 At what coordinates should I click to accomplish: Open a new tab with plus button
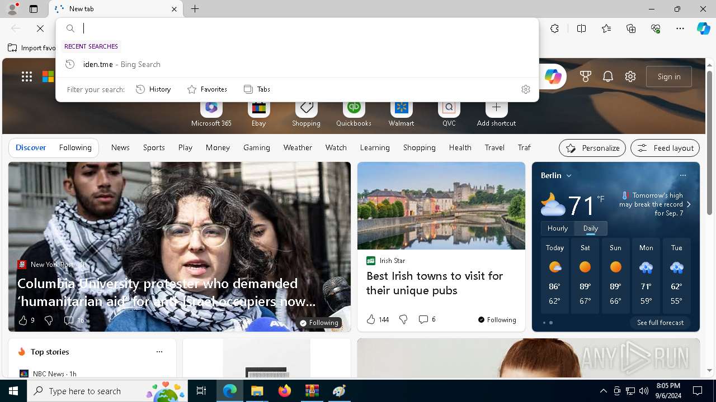[195, 9]
